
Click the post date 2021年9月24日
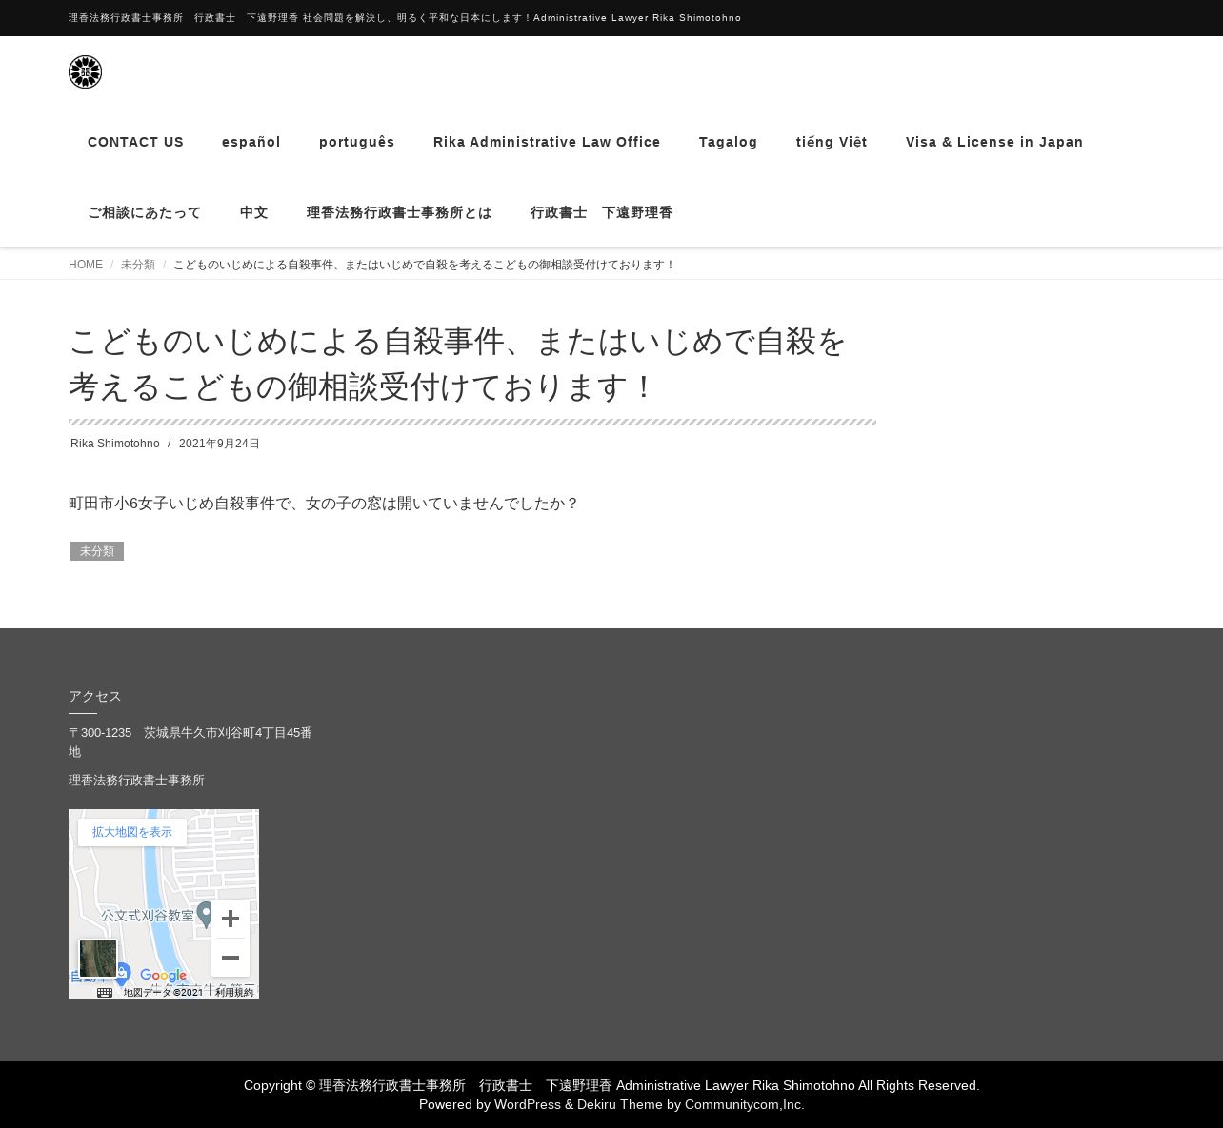tap(219, 444)
